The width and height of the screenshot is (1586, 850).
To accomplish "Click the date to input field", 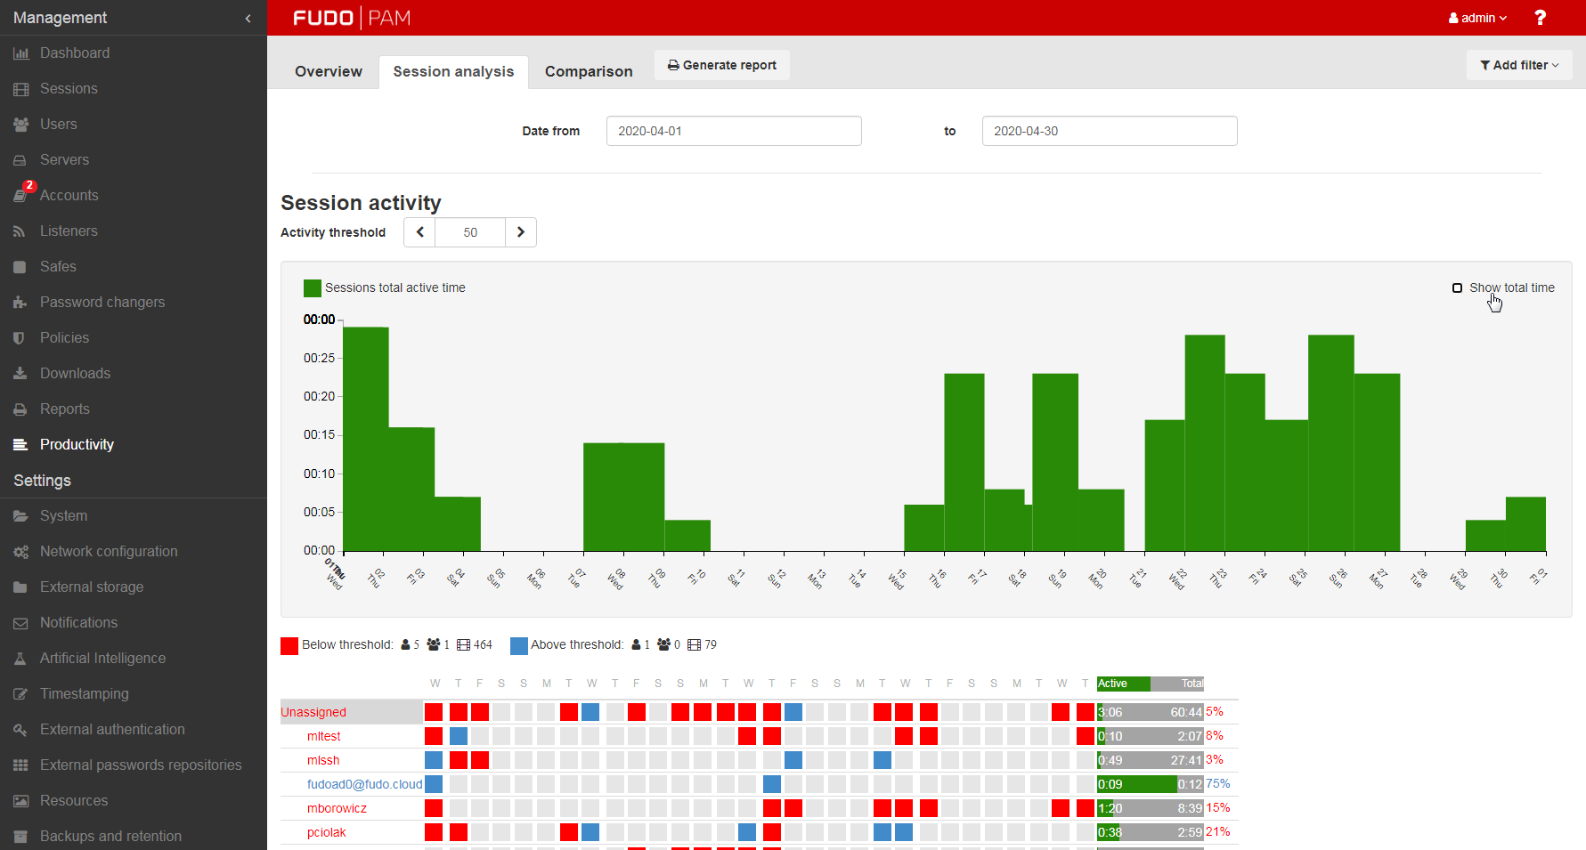I will [x=1110, y=131].
